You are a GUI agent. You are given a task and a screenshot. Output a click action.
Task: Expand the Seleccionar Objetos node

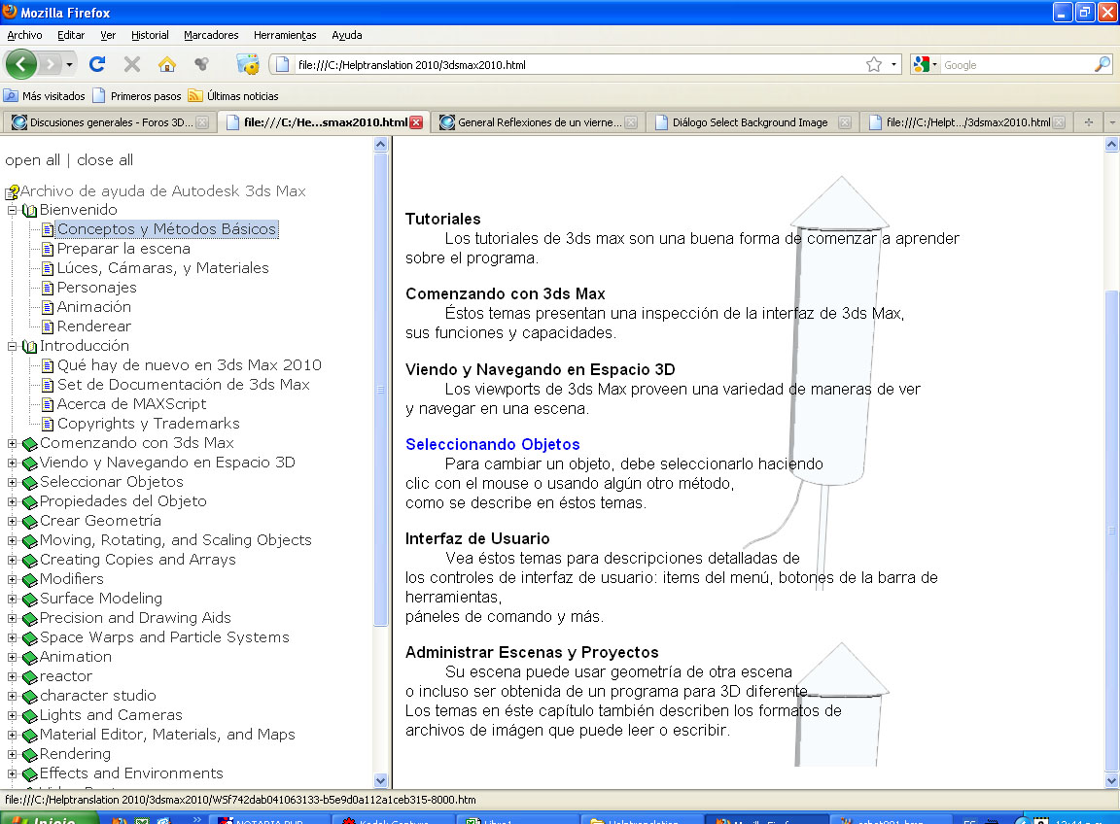point(12,482)
